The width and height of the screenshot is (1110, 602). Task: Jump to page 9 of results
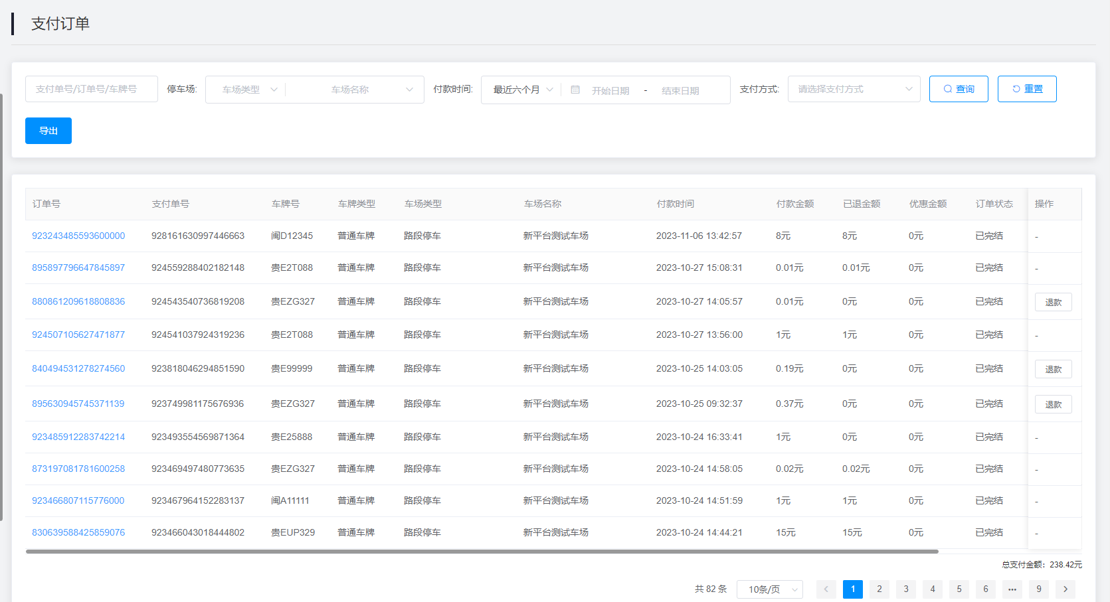pos(1039,589)
